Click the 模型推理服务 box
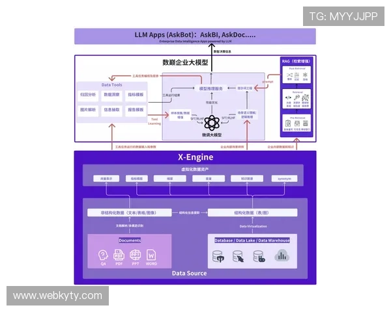 coord(210,88)
